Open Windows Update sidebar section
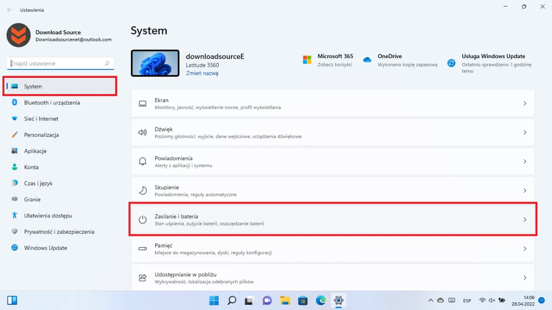552x310 pixels. pos(45,248)
